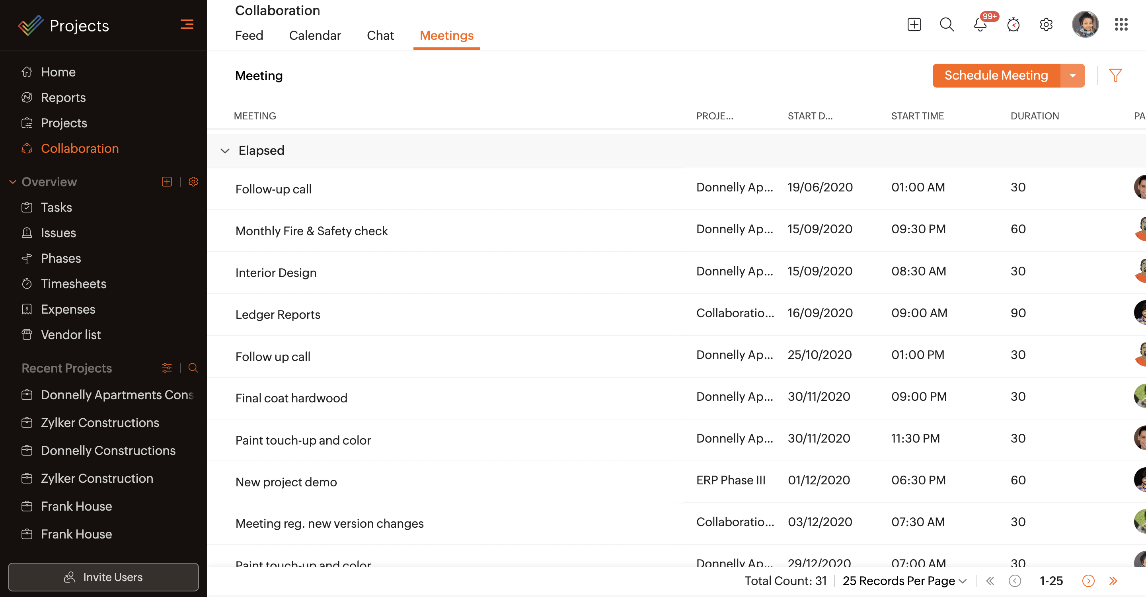Click the meetings filter funnel icon
1146x597 pixels.
point(1115,75)
